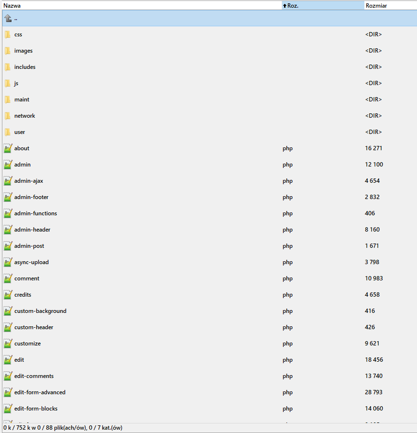
Task: Select the images folder name
Action: point(23,51)
